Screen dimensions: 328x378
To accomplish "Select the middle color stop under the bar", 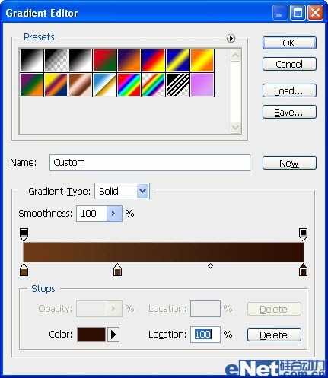I will coord(117,270).
